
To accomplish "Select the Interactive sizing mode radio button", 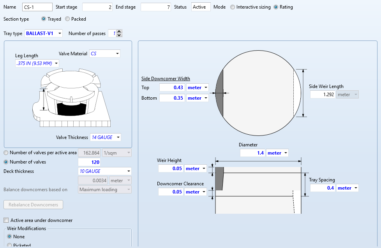I will (233, 7).
